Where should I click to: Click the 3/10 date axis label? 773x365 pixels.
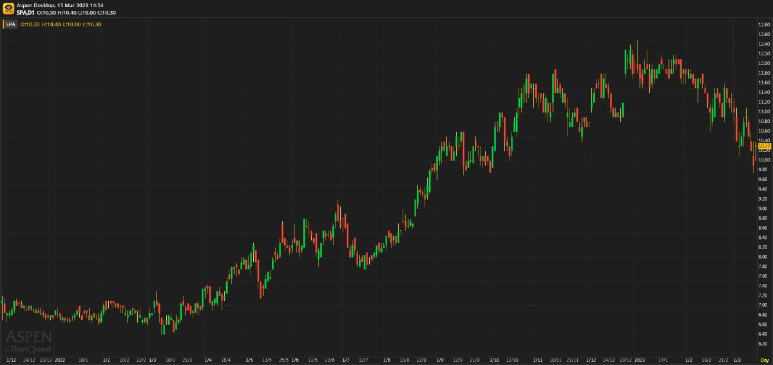coord(495,360)
